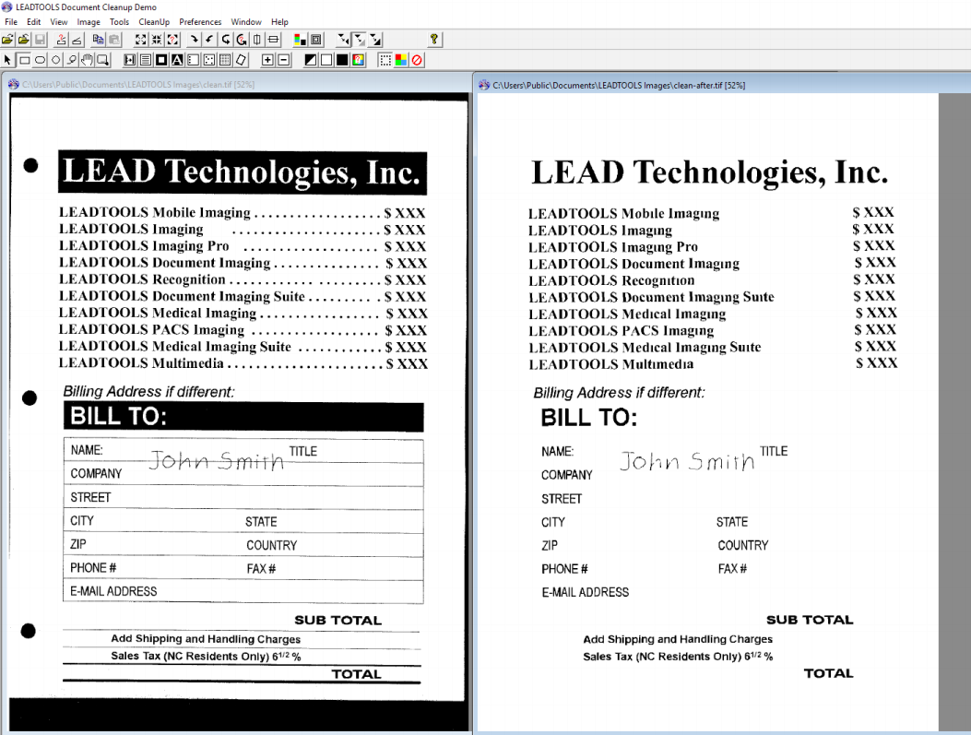The width and height of the screenshot is (971, 735).
Task: Click the outward arrows icon with red question mark
Action: coord(172,40)
